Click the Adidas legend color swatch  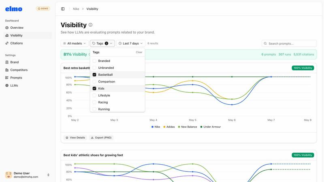[164, 127]
